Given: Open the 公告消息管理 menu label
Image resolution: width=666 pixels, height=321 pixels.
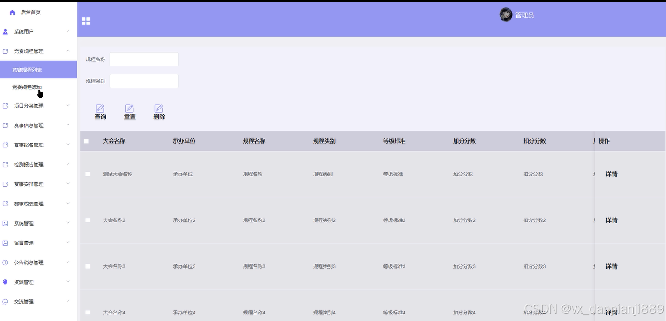Looking at the screenshot, I should 29,263.
